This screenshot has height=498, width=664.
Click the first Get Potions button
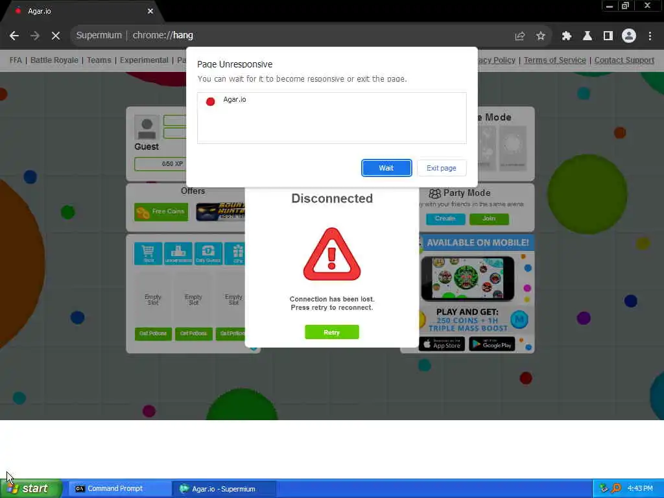pos(153,334)
